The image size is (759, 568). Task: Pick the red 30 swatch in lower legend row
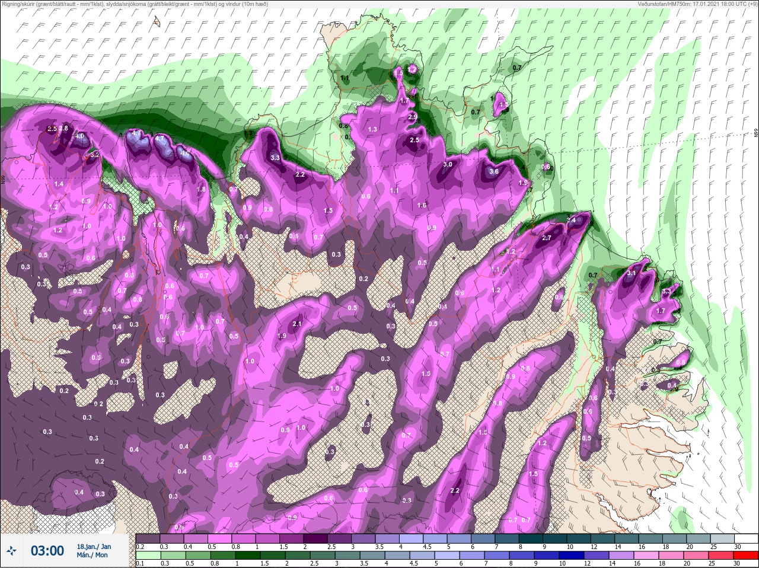coord(746,556)
